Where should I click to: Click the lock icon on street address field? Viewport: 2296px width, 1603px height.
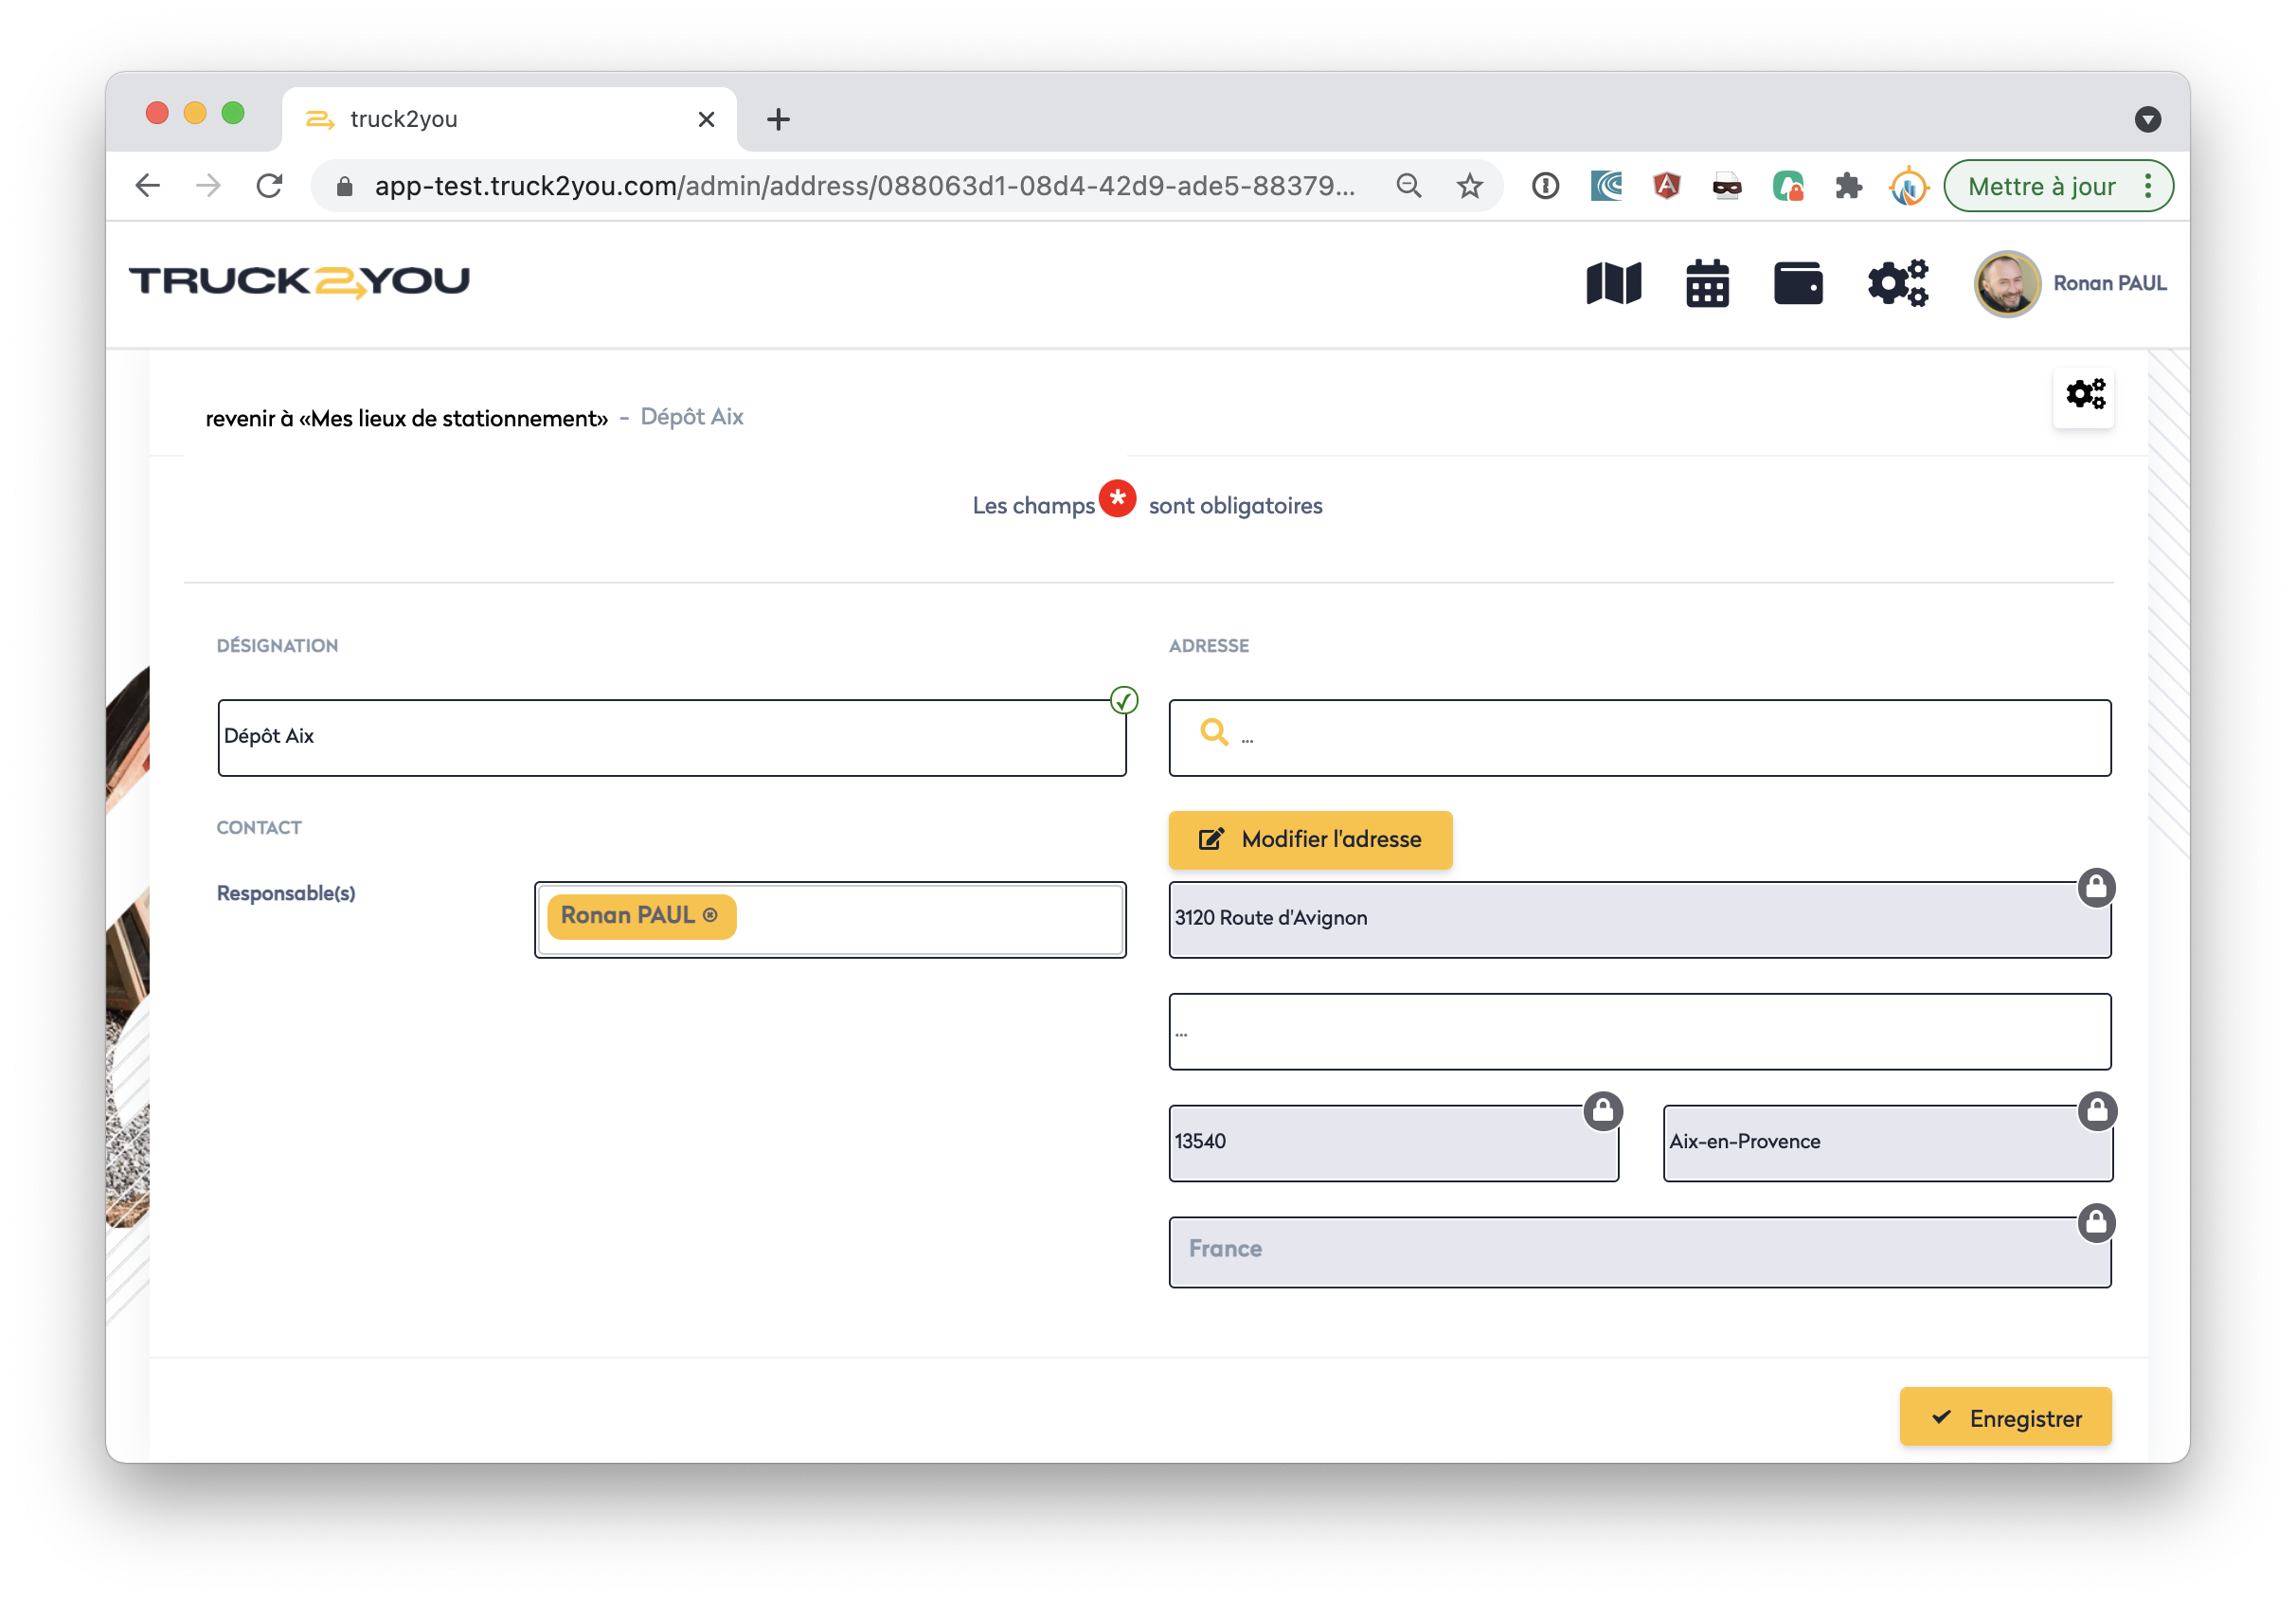point(2096,887)
